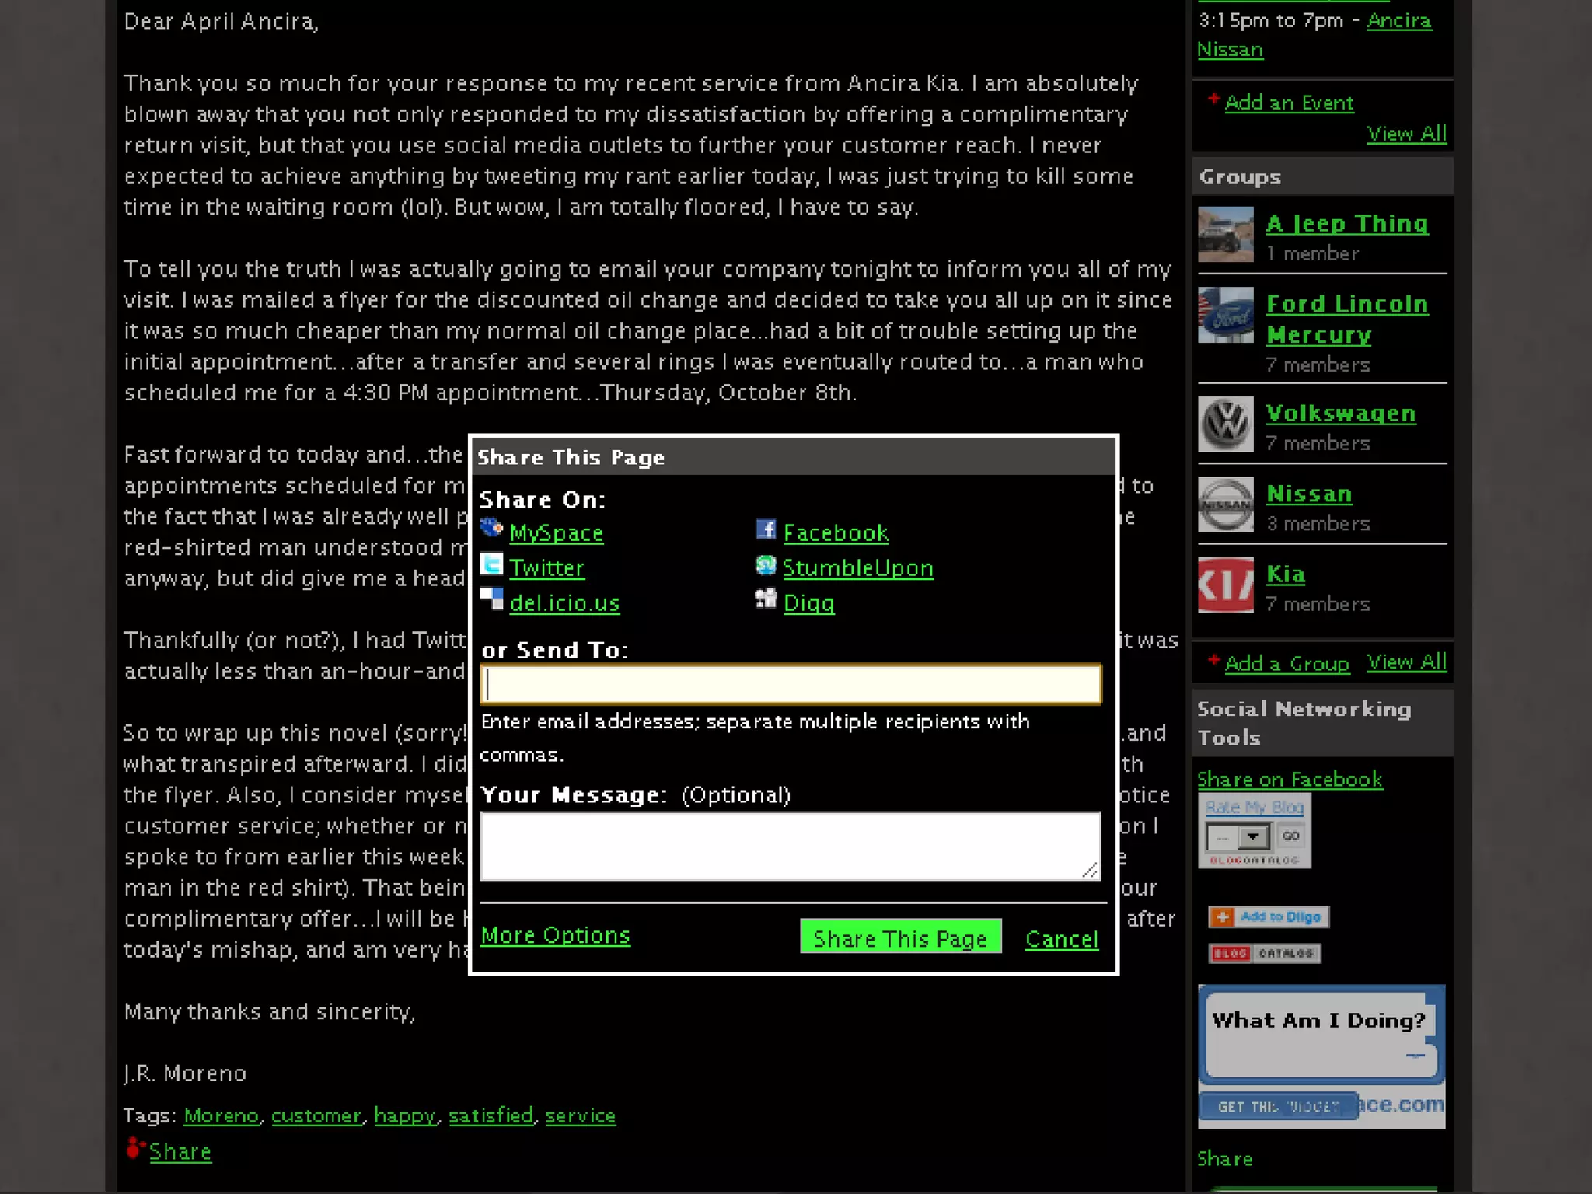1592x1194 pixels.
Task: Click the MySpace share icon
Action: [x=491, y=529]
